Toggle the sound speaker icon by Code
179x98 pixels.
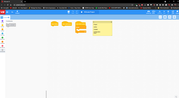tap(9, 17)
